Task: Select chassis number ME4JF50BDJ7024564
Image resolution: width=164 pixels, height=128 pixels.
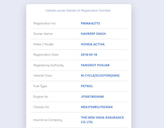Action: (x=97, y=107)
